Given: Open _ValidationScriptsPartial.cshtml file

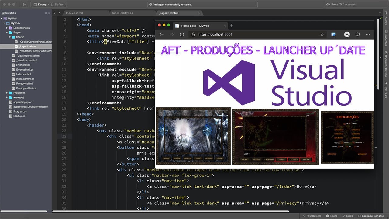Looking at the screenshot, I should [35, 51].
